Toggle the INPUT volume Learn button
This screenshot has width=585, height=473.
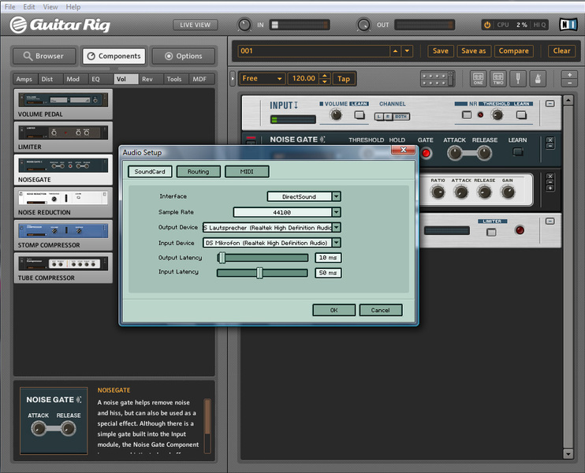point(360,115)
